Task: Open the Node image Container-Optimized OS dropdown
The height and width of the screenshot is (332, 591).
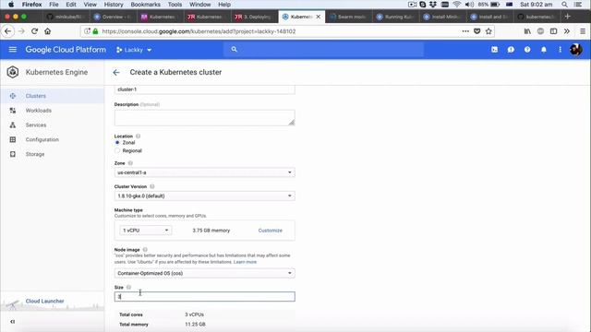Action: pyautogui.click(x=205, y=273)
